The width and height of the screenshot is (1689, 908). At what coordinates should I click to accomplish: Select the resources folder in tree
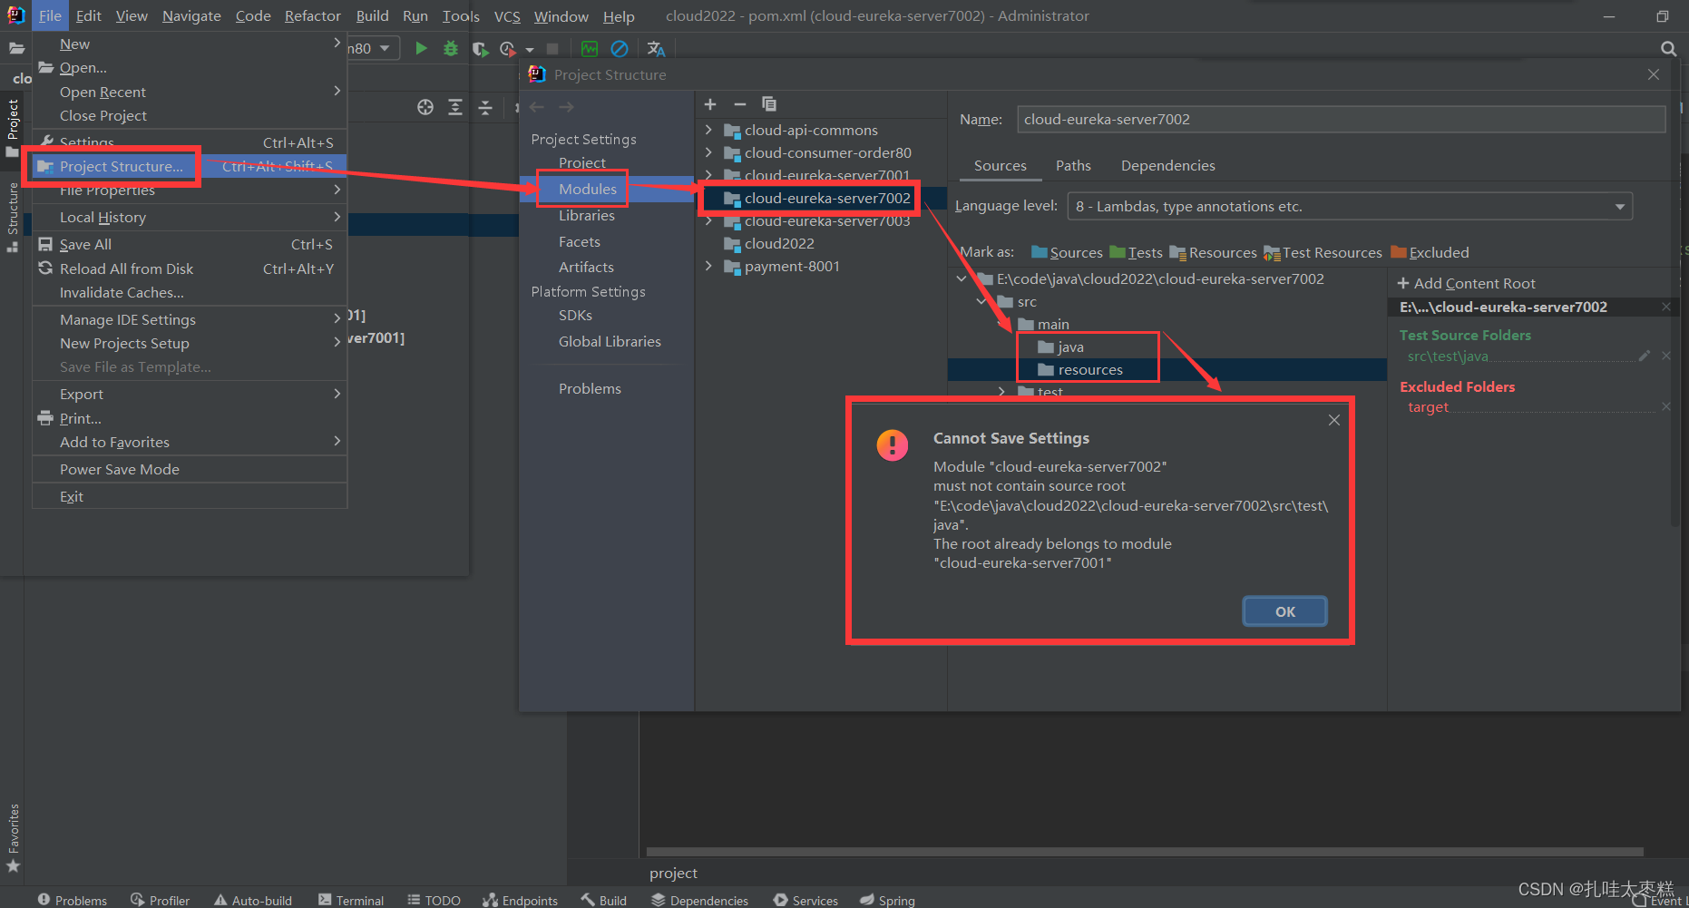tap(1167, 369)
